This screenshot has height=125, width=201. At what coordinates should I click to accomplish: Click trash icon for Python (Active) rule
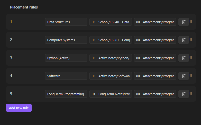[184, 58]
